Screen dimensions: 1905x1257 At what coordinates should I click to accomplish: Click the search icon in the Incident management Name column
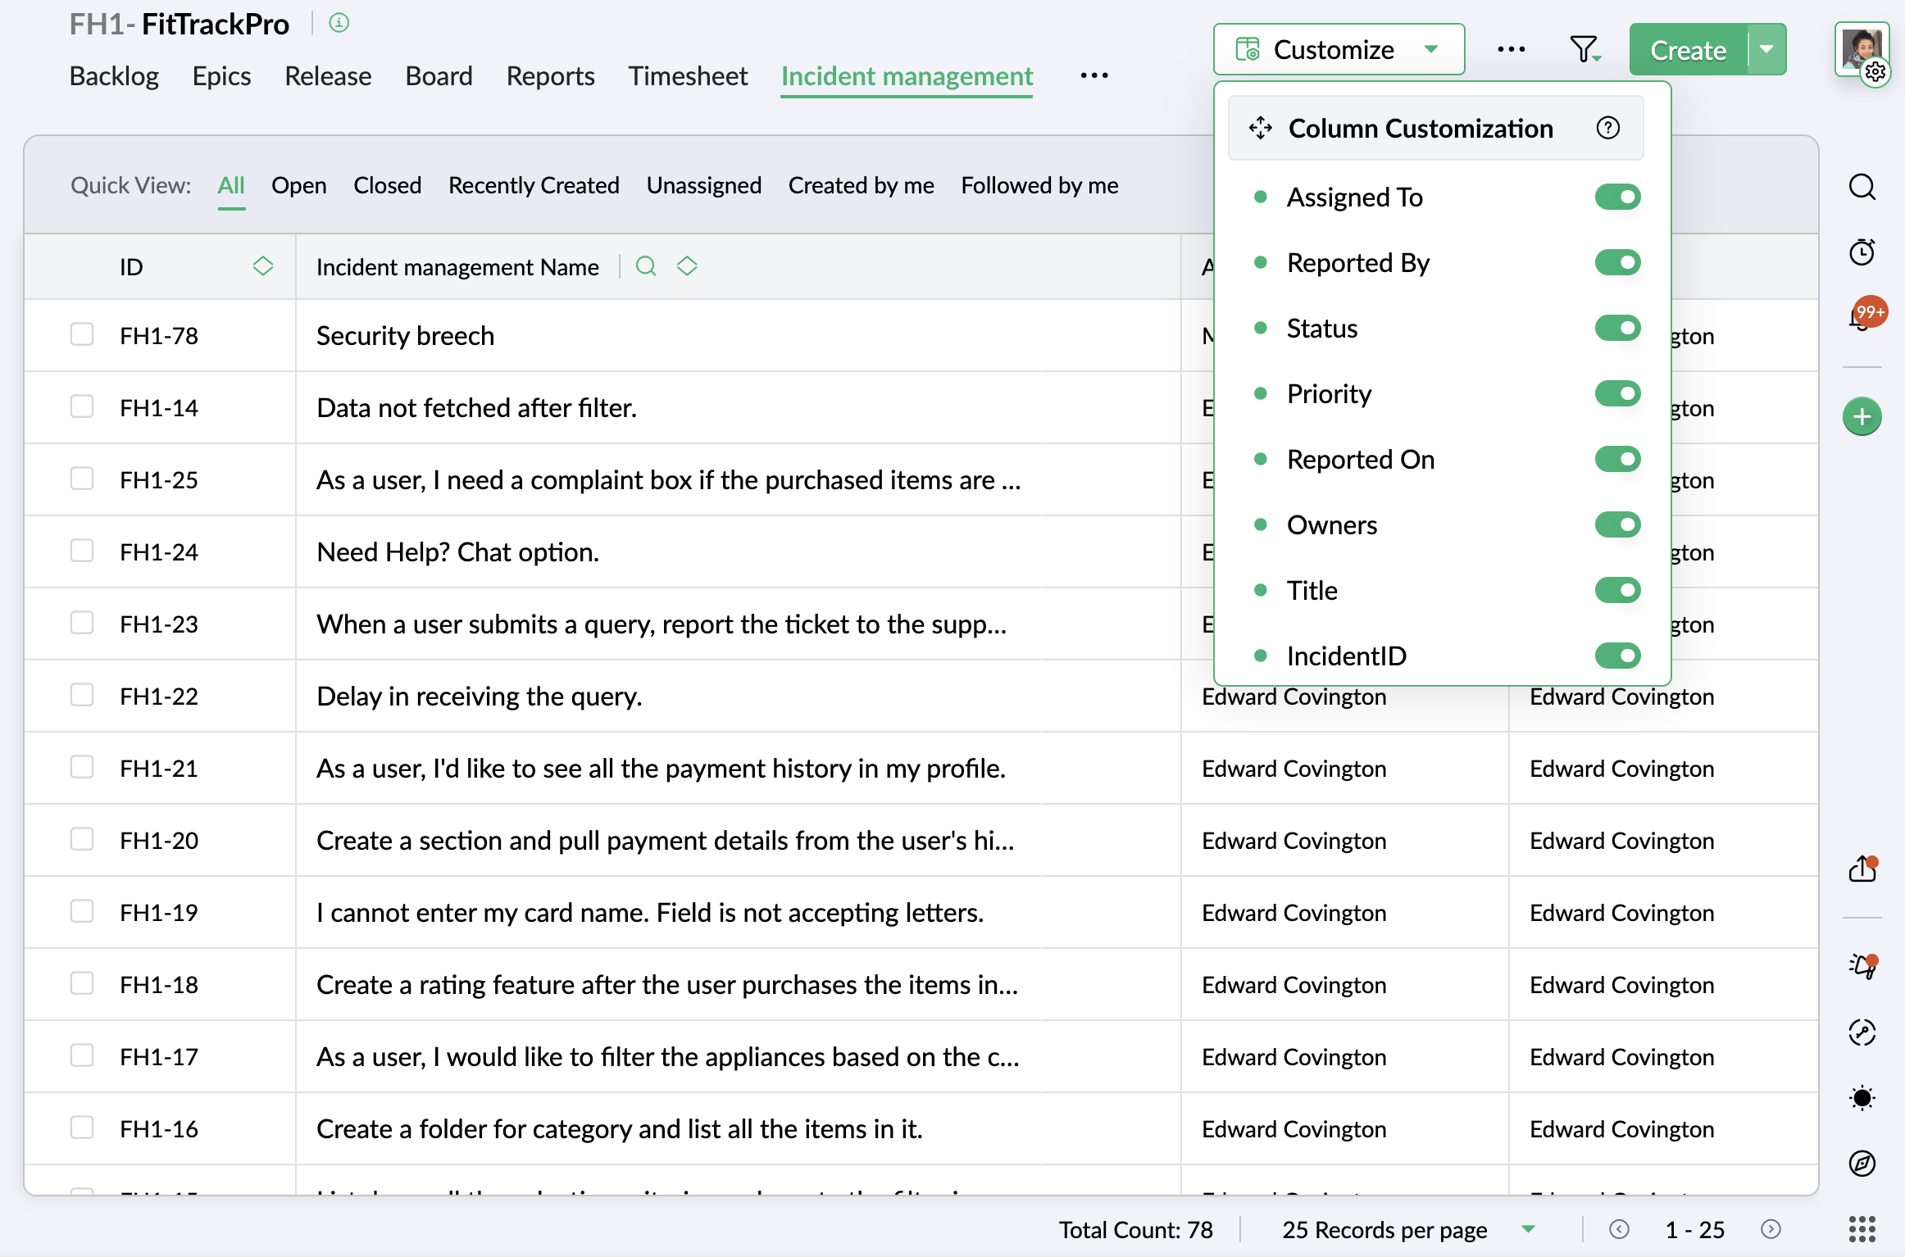(x=646, y=266)
